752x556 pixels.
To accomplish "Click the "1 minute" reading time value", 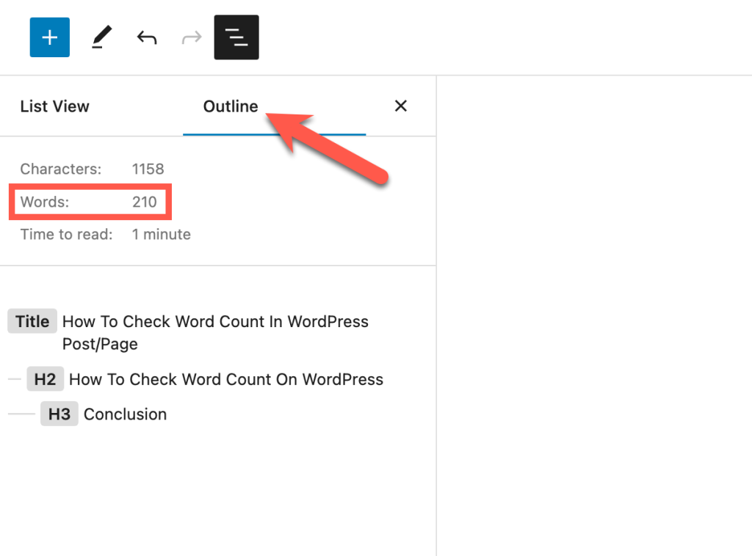I will [x=162, y=235].
